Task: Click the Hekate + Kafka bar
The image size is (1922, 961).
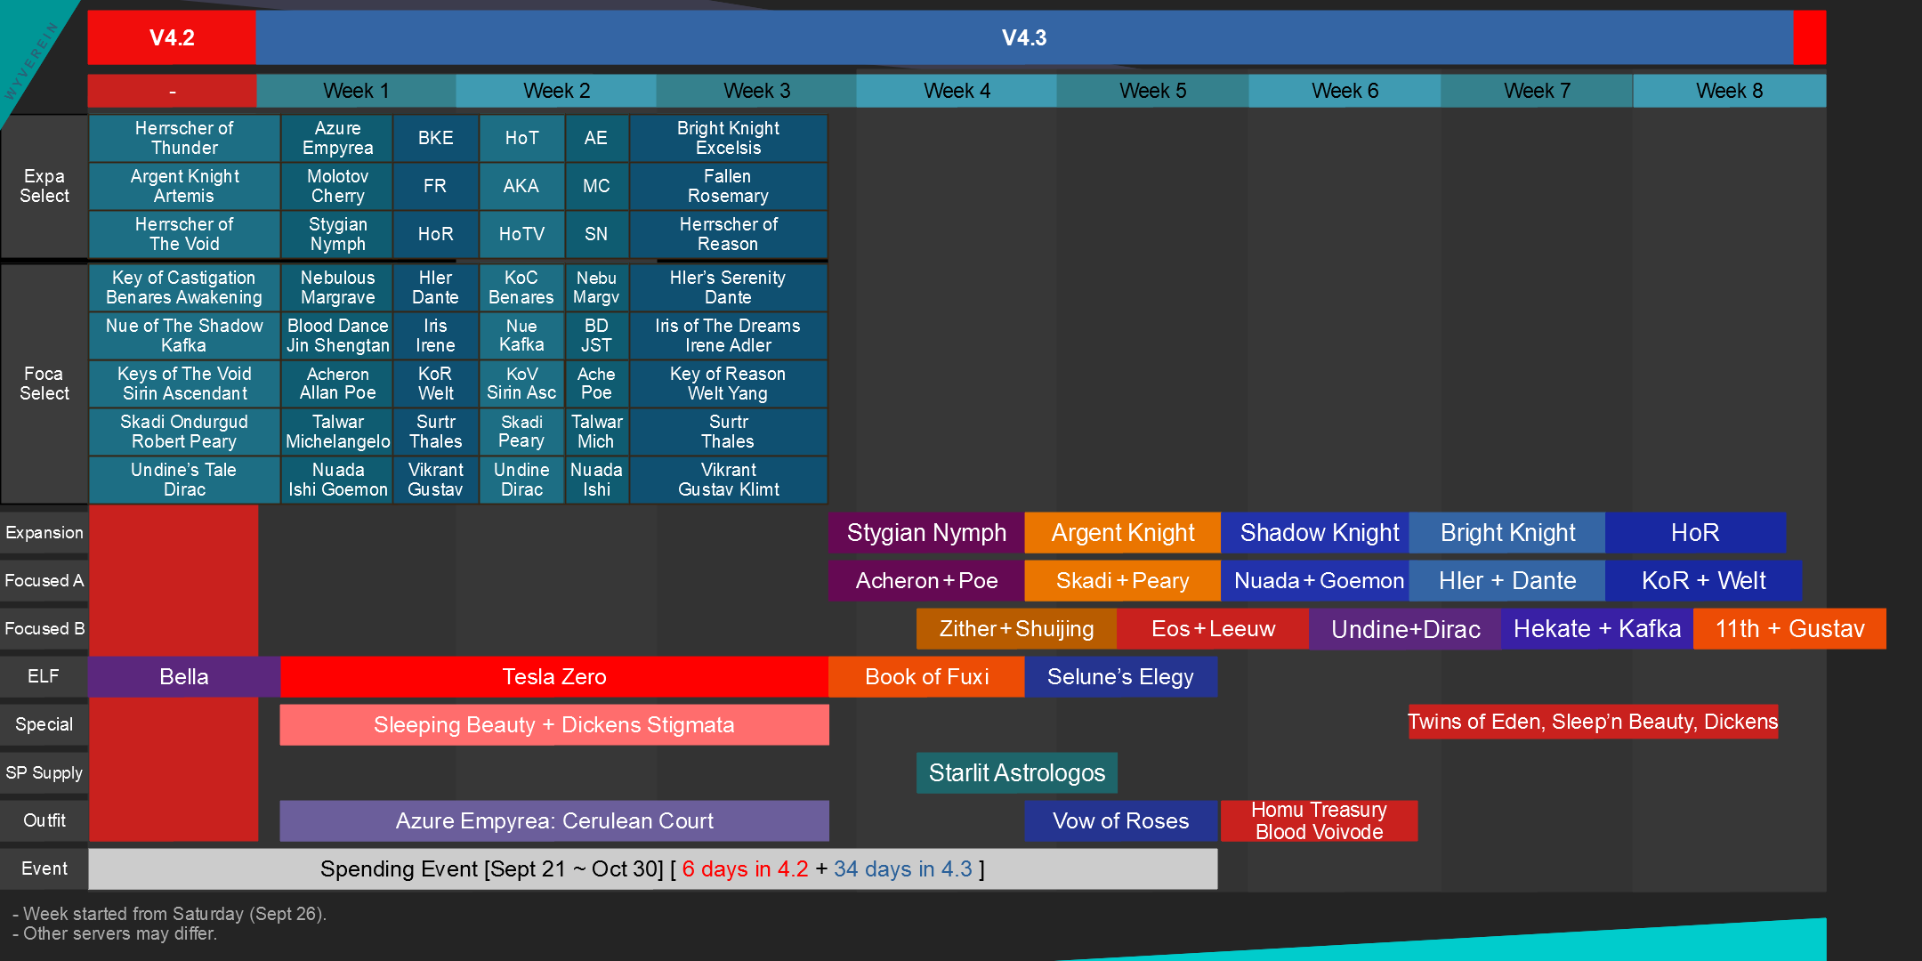Action: click(1597, 628)
